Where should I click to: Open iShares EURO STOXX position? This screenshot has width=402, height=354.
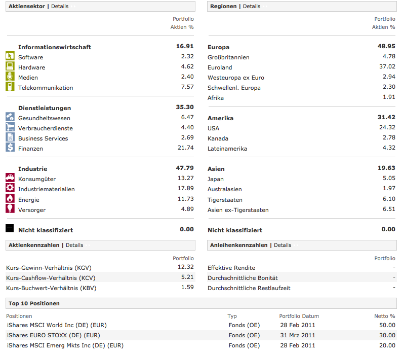pos(53,335)
